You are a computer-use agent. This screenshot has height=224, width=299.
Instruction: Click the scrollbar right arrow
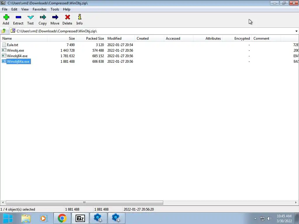click(x=296, y=202)
